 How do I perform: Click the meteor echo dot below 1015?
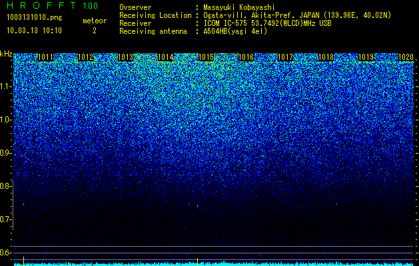197,206
